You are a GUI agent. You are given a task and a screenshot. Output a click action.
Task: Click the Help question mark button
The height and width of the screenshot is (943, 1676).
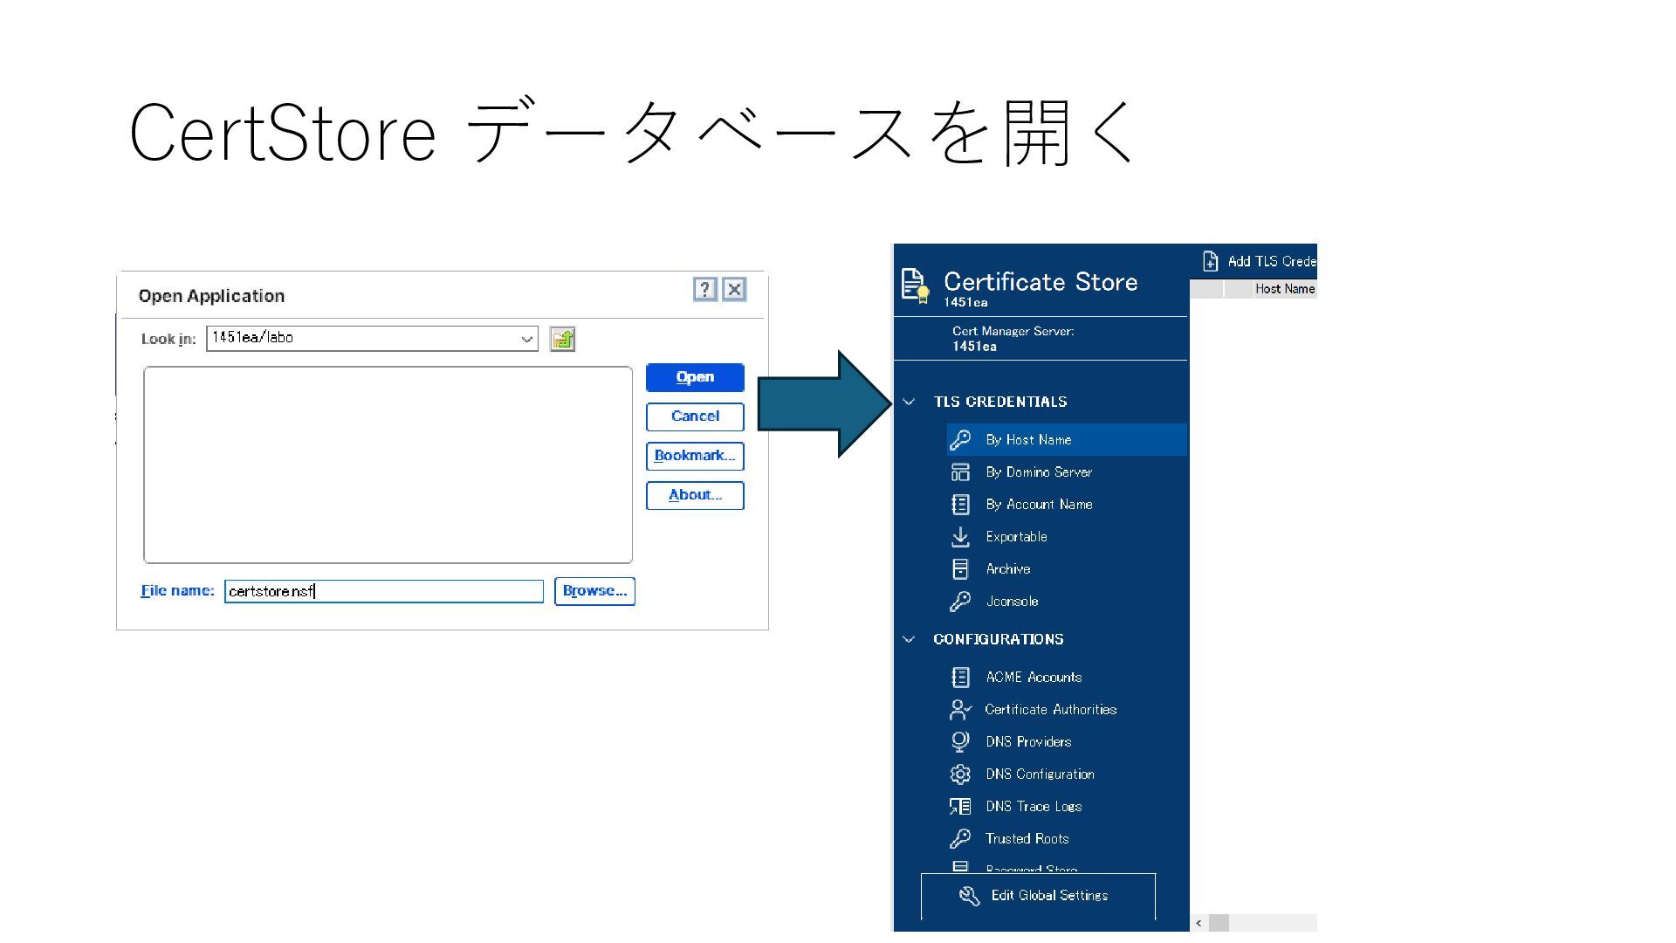(705, 290)
